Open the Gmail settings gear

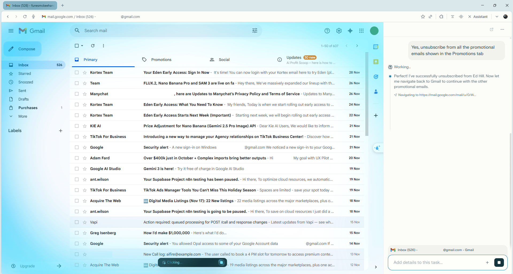pyautogui.click(x=339, y=30)
